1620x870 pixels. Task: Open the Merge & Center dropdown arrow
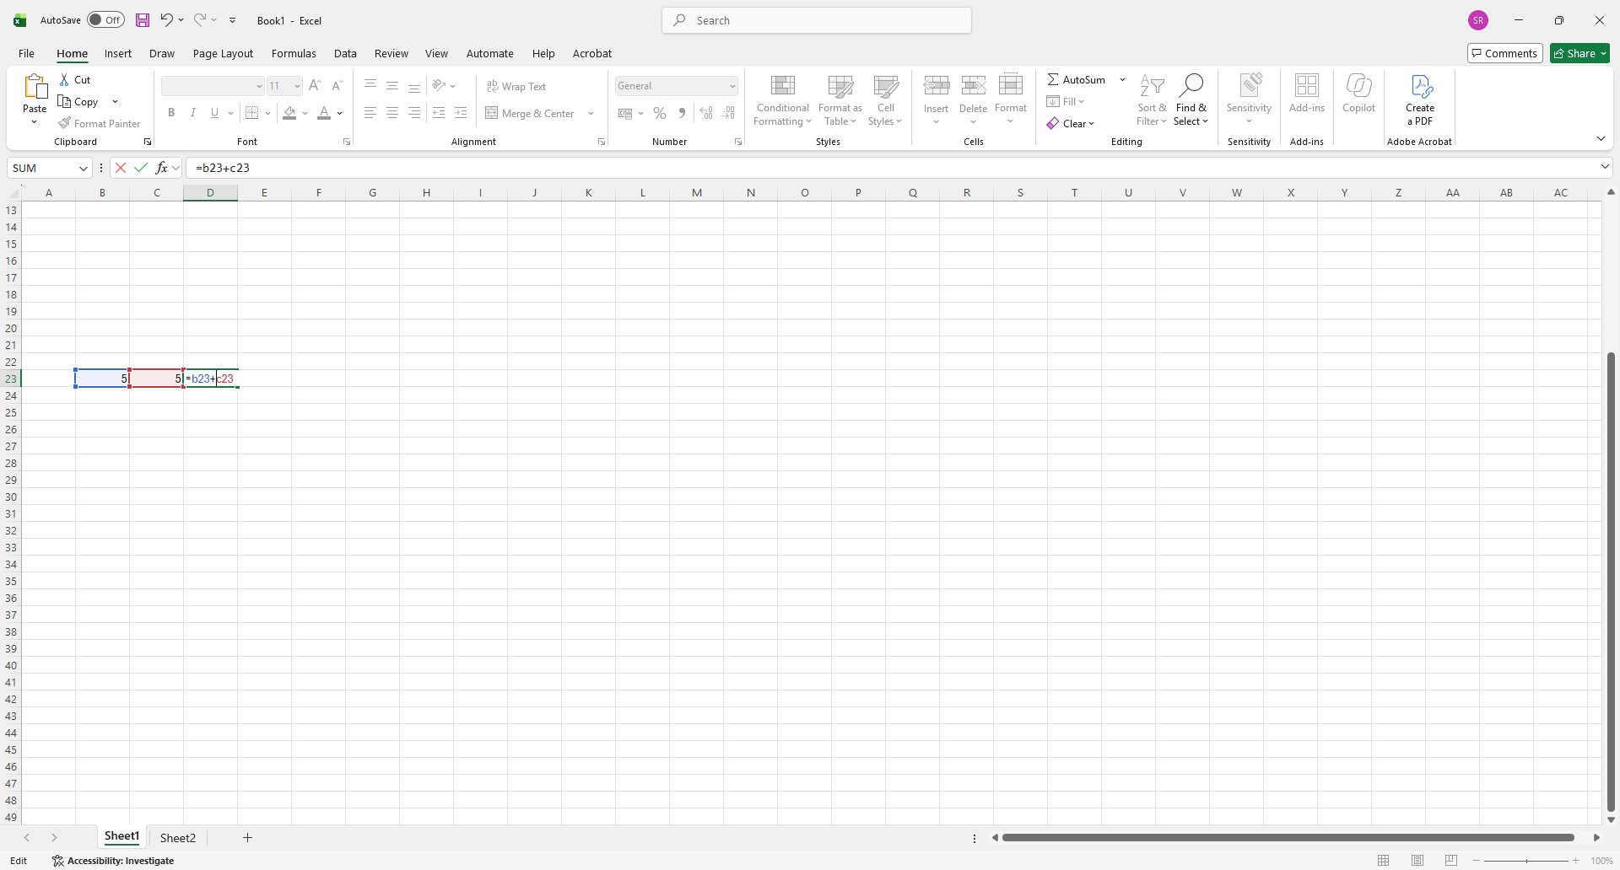591,113
